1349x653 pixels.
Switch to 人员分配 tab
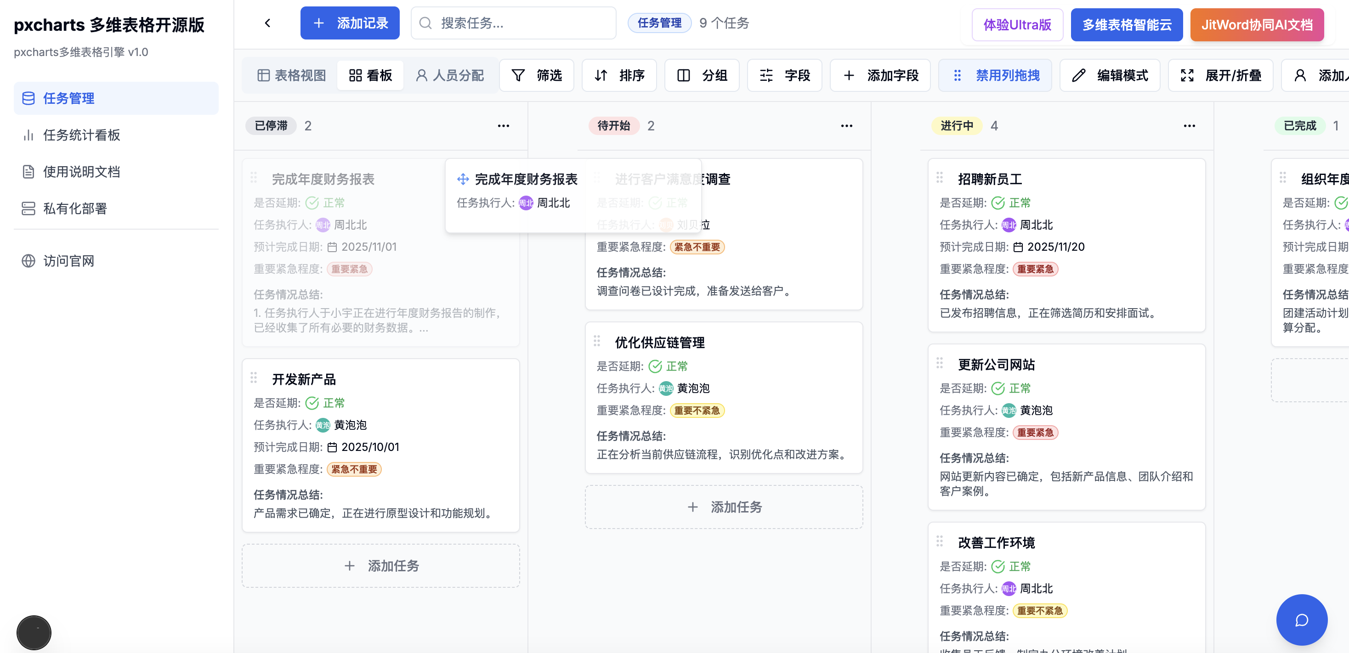coord(450,75)
